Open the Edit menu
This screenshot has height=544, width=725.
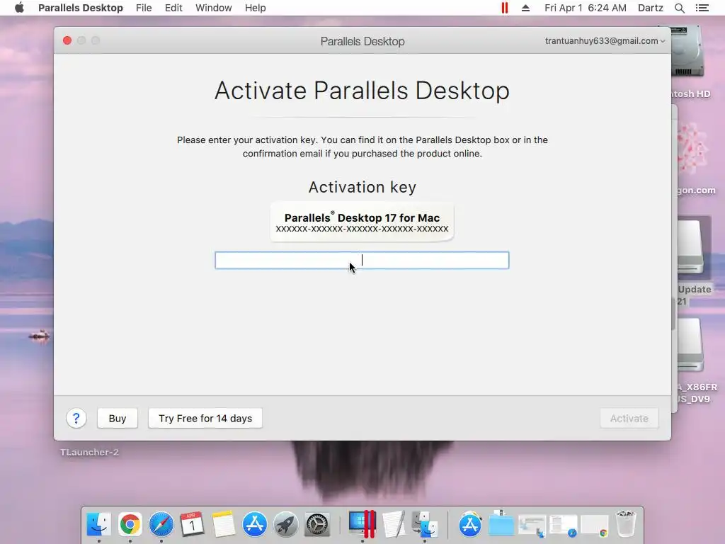173,8
